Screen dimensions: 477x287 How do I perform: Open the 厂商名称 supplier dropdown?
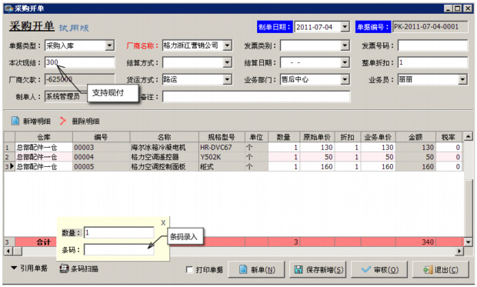click(227, 45)
